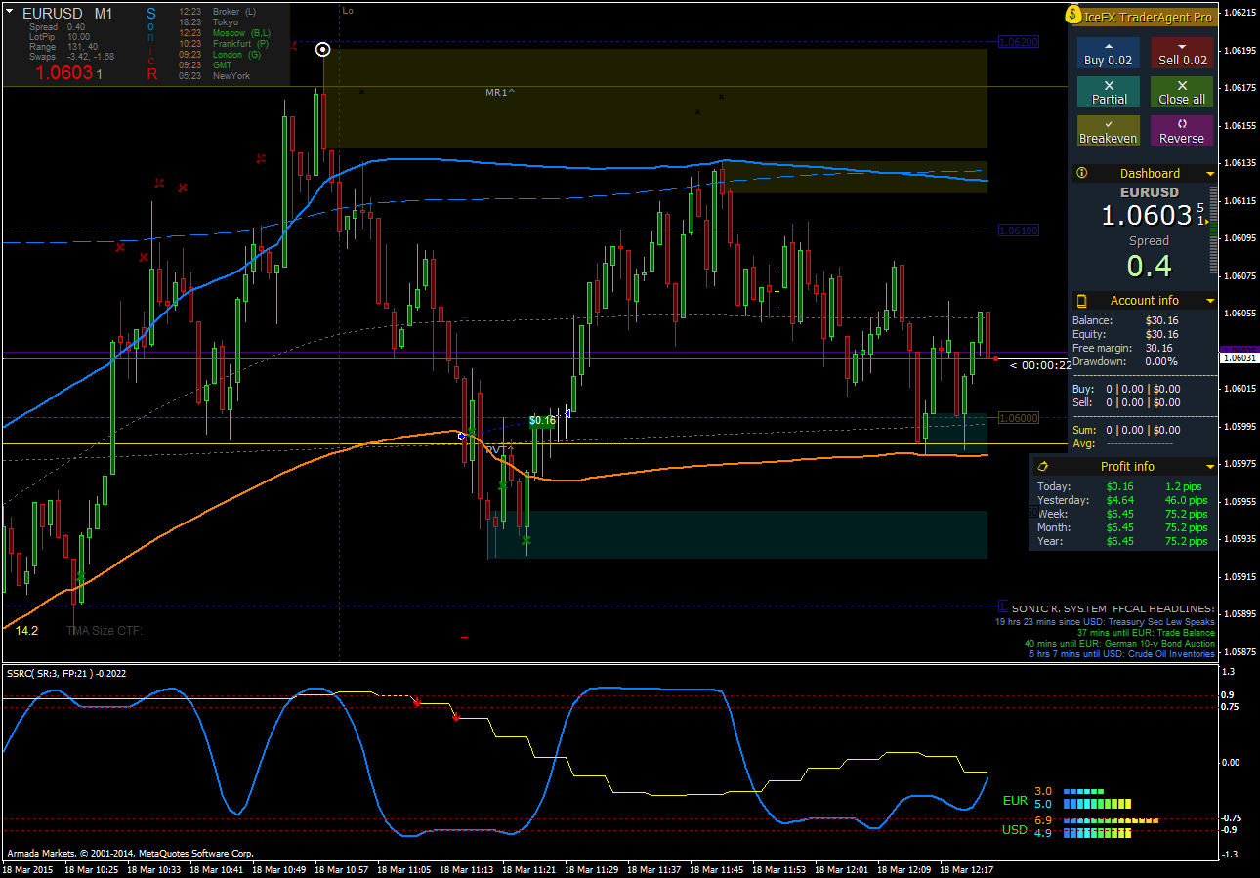The width and height of the screenshot is (1260, 878).
Task: Click the USD Crude Oil Inventories headline
Action: point(1122,654)
